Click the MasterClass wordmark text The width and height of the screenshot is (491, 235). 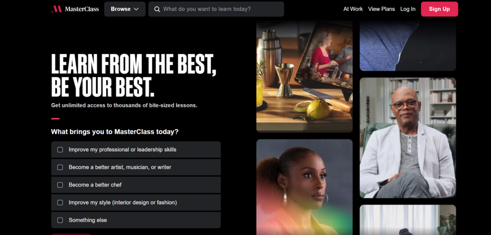click(82, 9)
